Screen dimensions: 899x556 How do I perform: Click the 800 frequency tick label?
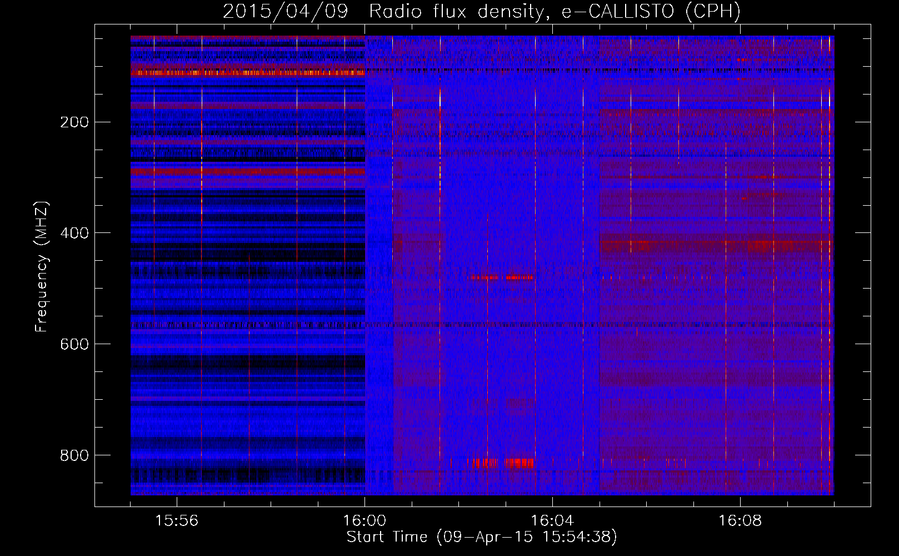click(74, 456)
